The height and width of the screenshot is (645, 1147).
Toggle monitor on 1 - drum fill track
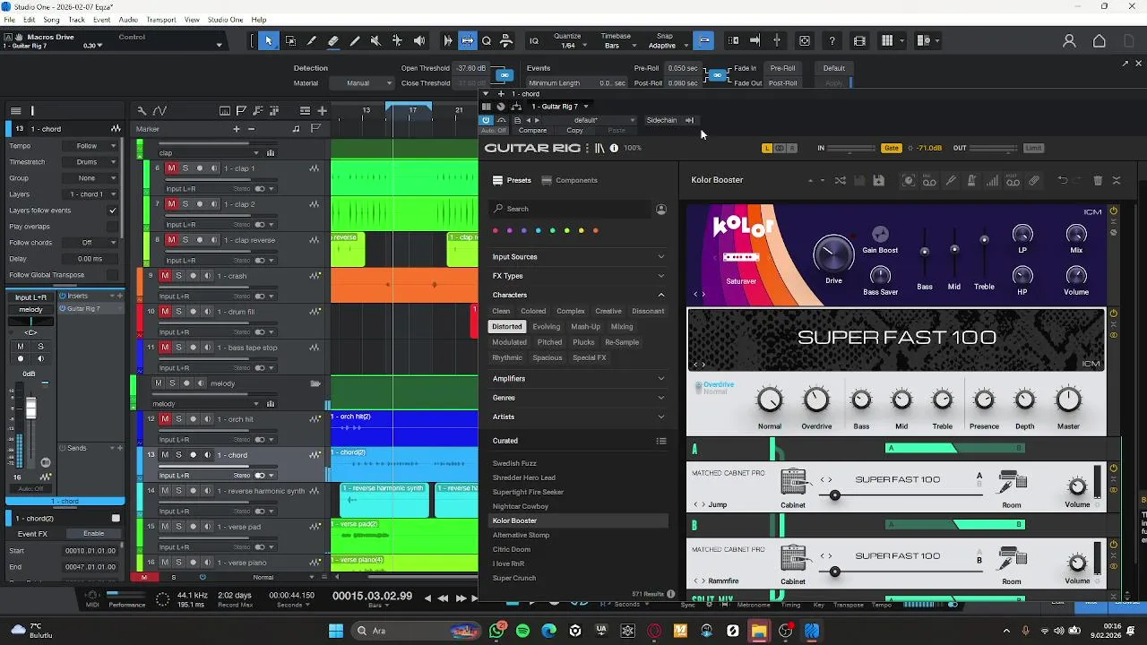click(207, 312)
